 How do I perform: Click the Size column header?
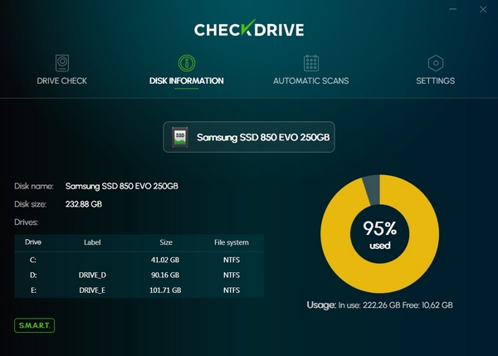click(166, 242)
